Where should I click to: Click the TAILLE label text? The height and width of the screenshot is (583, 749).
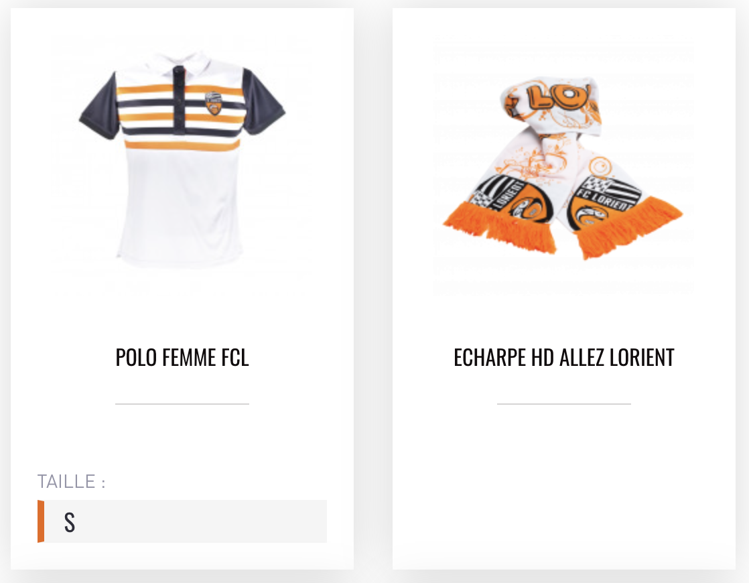(x=71, y=481)
